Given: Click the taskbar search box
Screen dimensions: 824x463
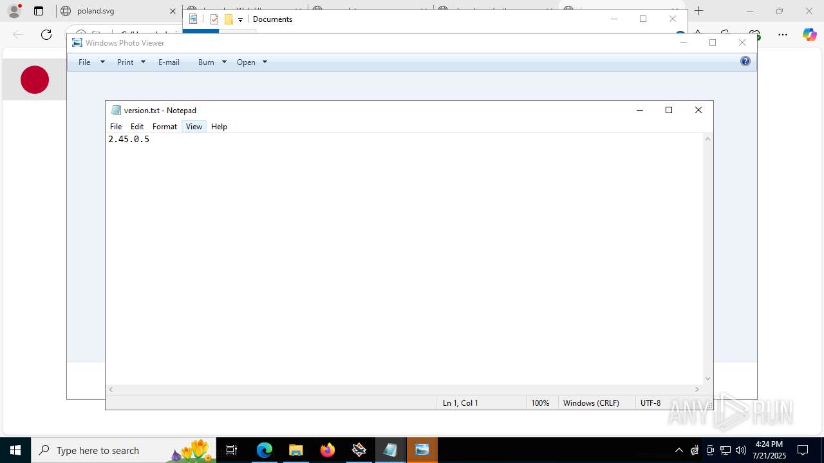Looking at the screenshot, I should (124, 450).
